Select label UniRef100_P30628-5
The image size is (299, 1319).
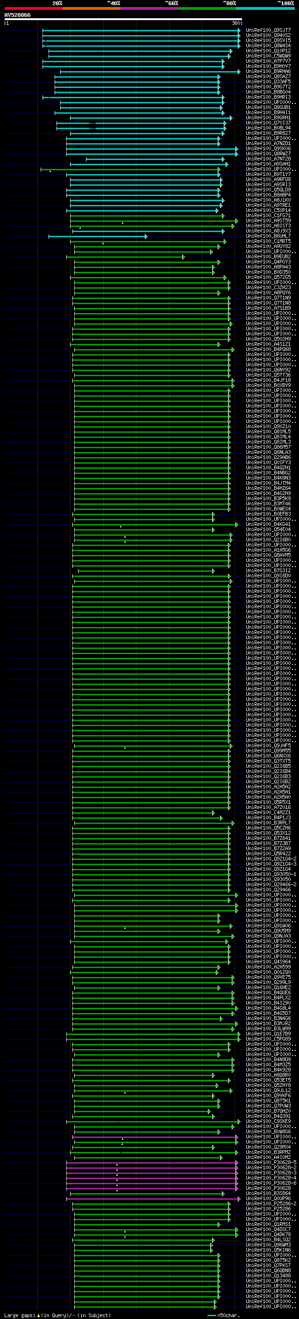pyautogui.click(x=271, y=1162)
